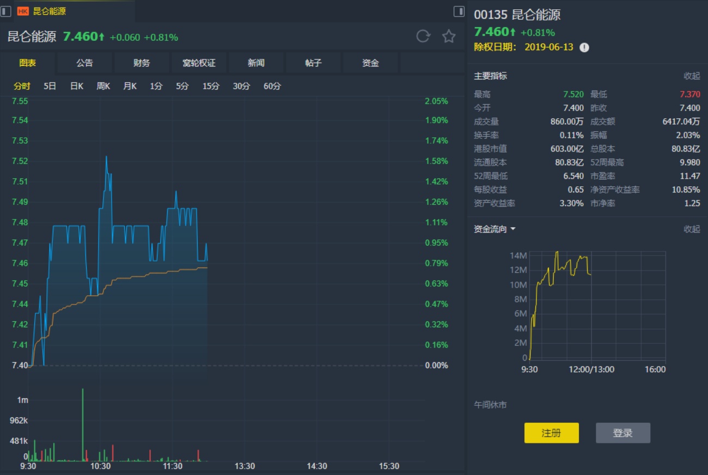The width and height of the screenshot is (708, 475).
Task: Go to the 新闻 tab
Action: coord(256,63)
